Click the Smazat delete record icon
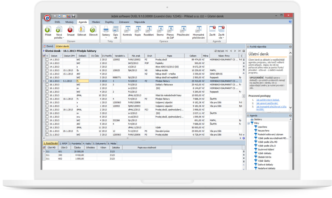This screenshot has height=198, width=332. 70,30
